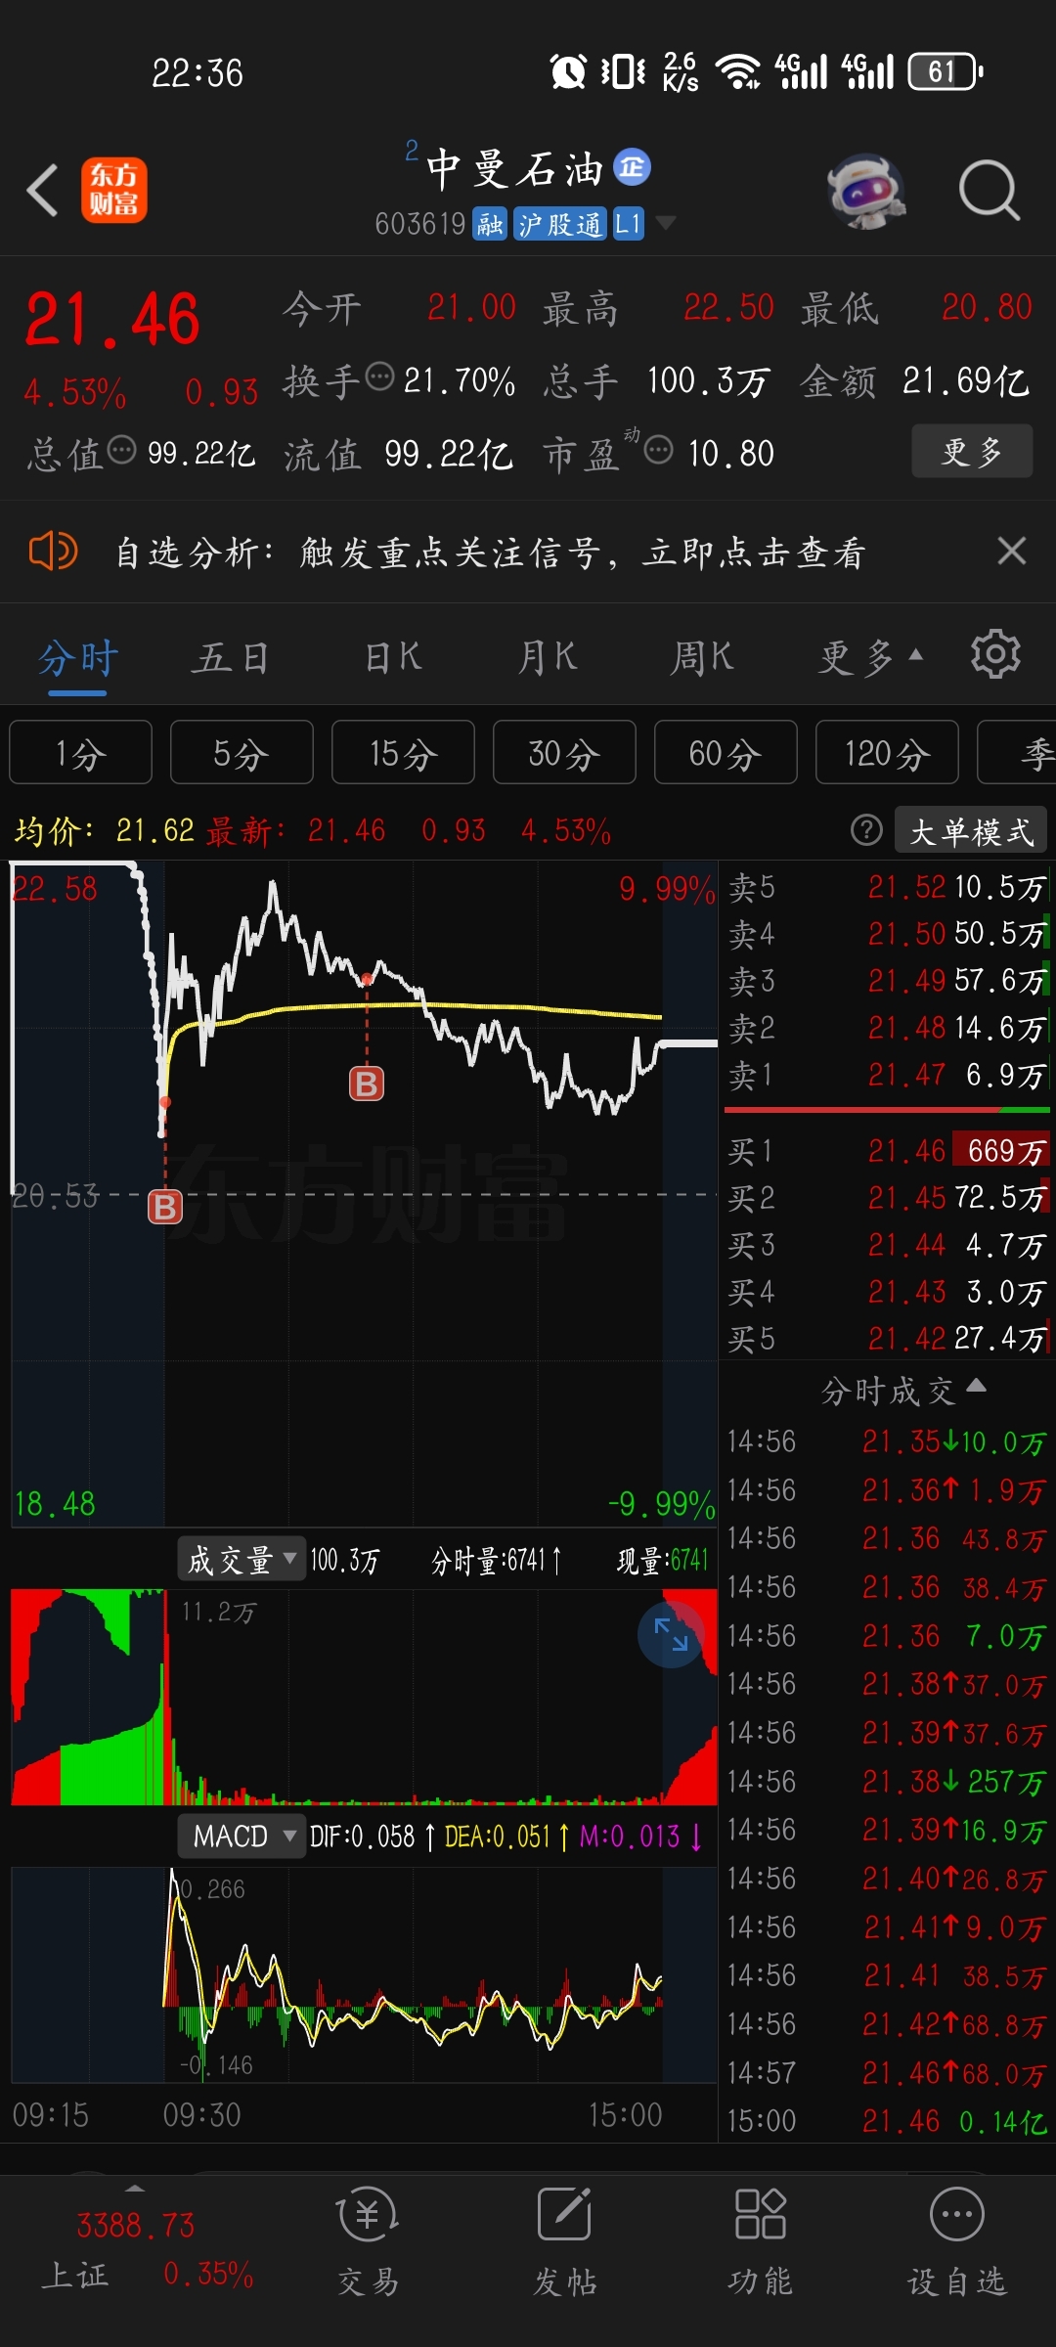
Task: Open 更多 quote details button
Action: click(x=972, y=451)
